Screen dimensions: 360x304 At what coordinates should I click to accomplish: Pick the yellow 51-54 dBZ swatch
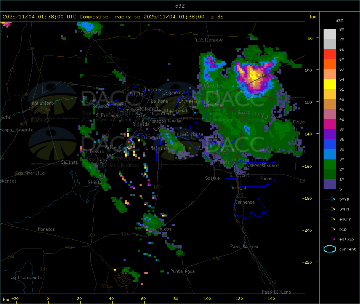(x=330, y=84)
